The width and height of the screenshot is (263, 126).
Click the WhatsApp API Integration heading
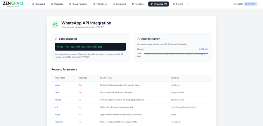86,23
